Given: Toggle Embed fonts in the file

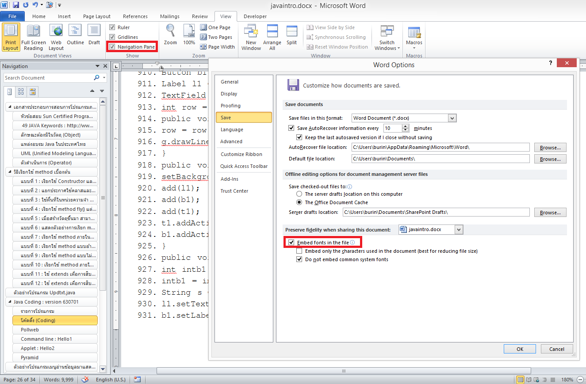Looking at the screenshot, I should pos(291,243).
